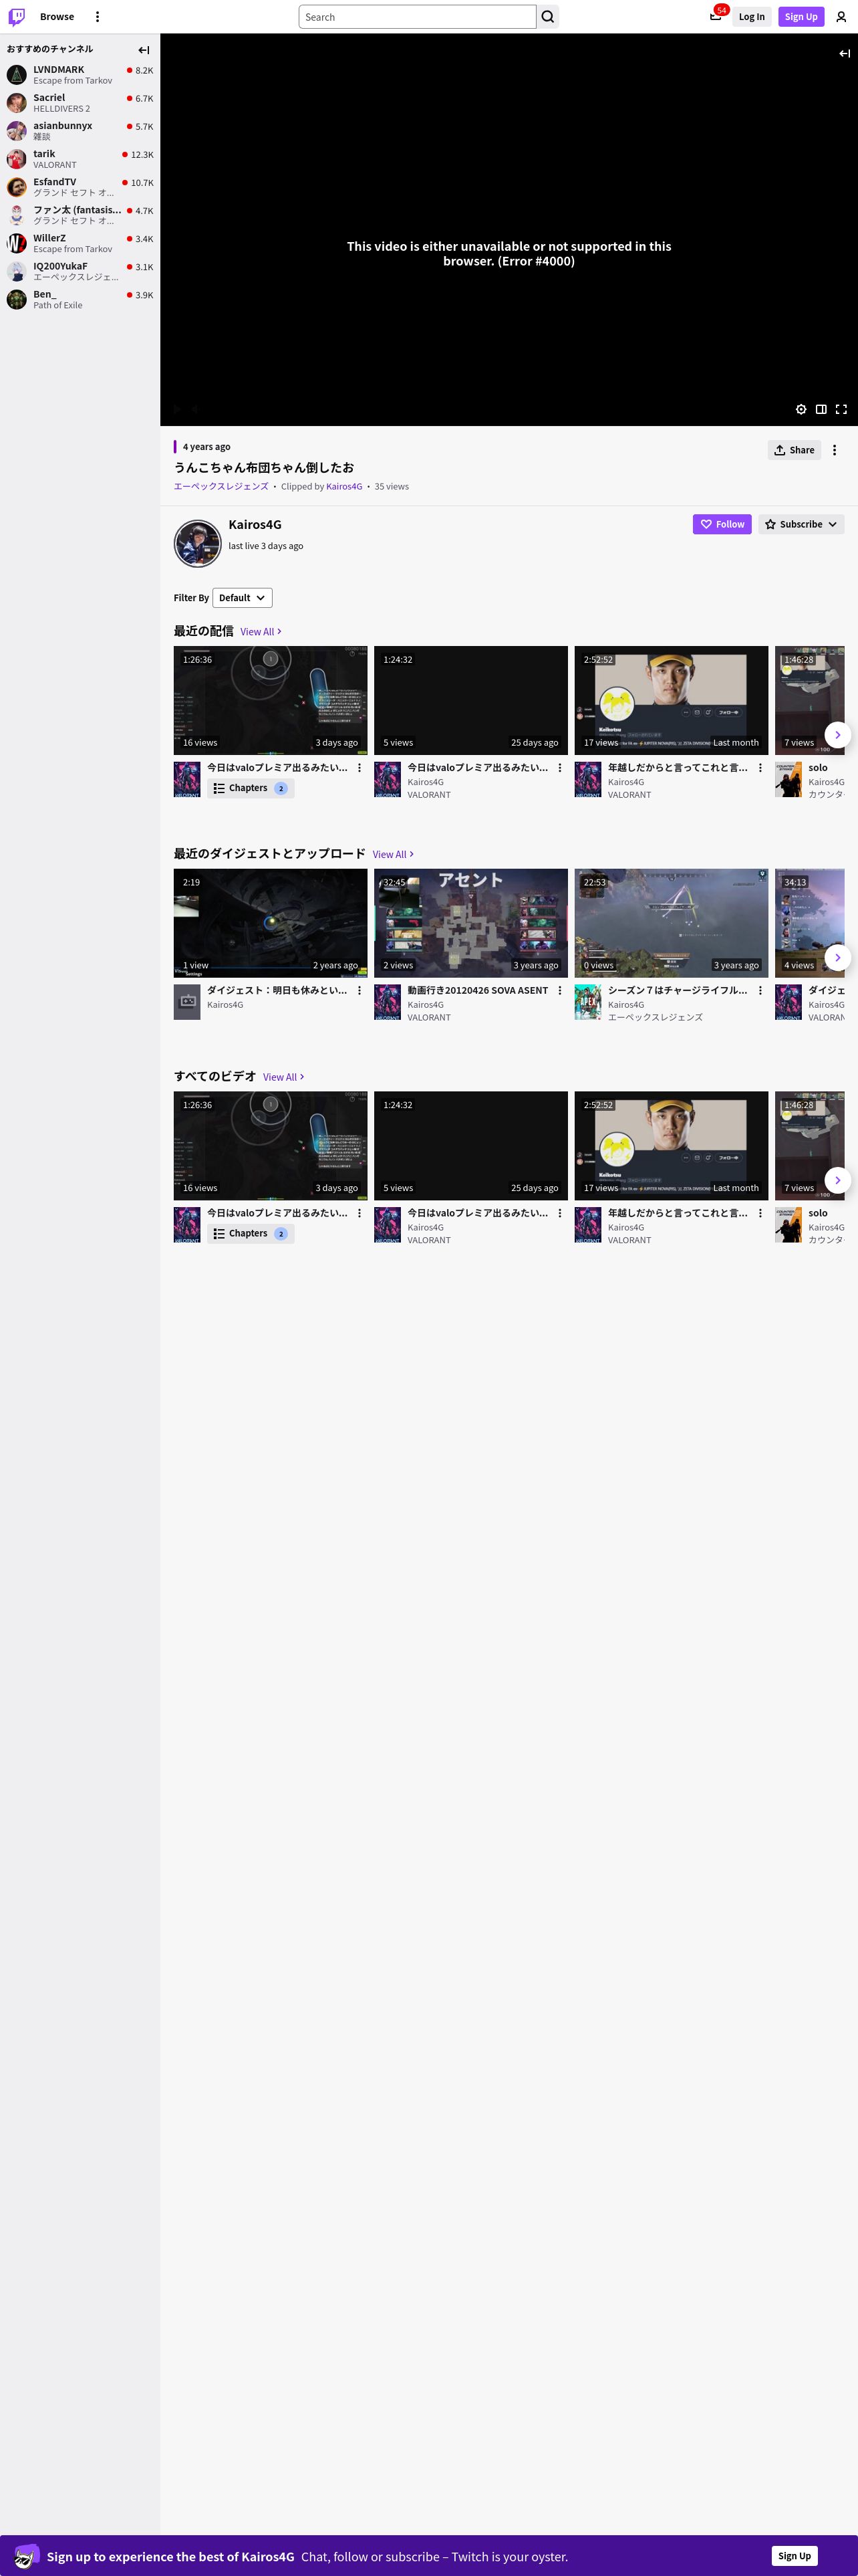Click the search magnifier button
Viewport: 858px width, 2576px height.
(x=547, y=17)
